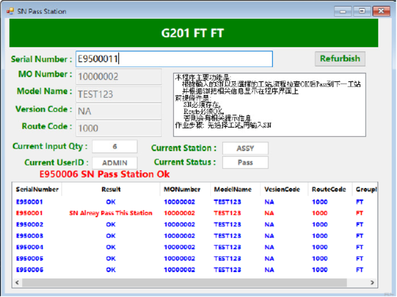This screenshot has width=397, height=297.
Task: Click the Refurbish button
Action: click(340, 59)
